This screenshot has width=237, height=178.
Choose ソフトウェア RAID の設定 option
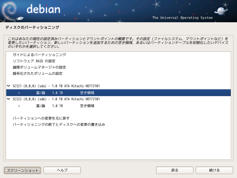[x=34, y=61]
